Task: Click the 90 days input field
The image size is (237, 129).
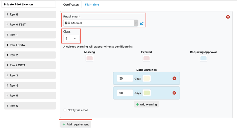Action: coord(125,93)
